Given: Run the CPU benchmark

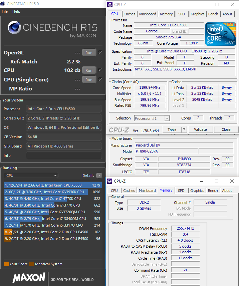Looking at the screenshot, I should [89, 70].
